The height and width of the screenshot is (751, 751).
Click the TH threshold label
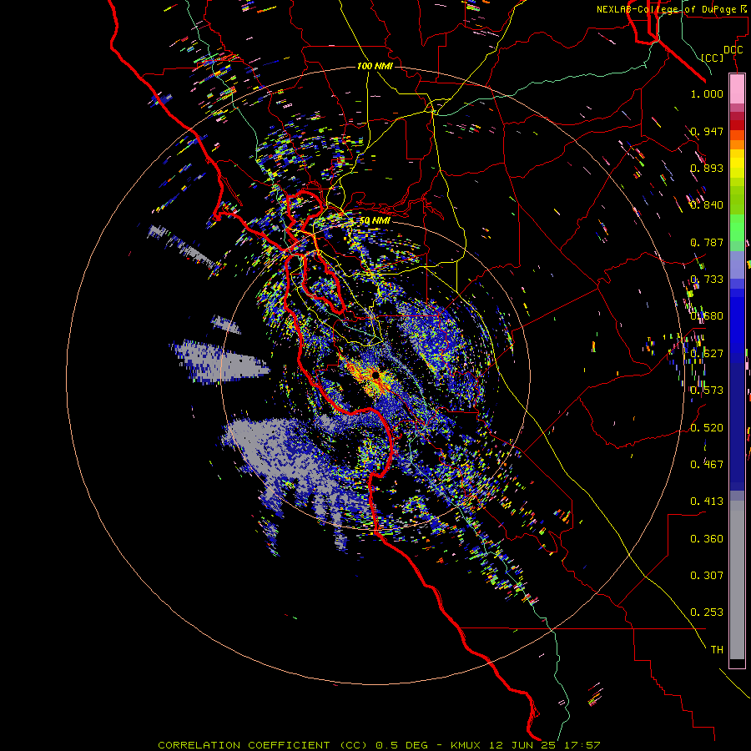[x=717, y=649]
